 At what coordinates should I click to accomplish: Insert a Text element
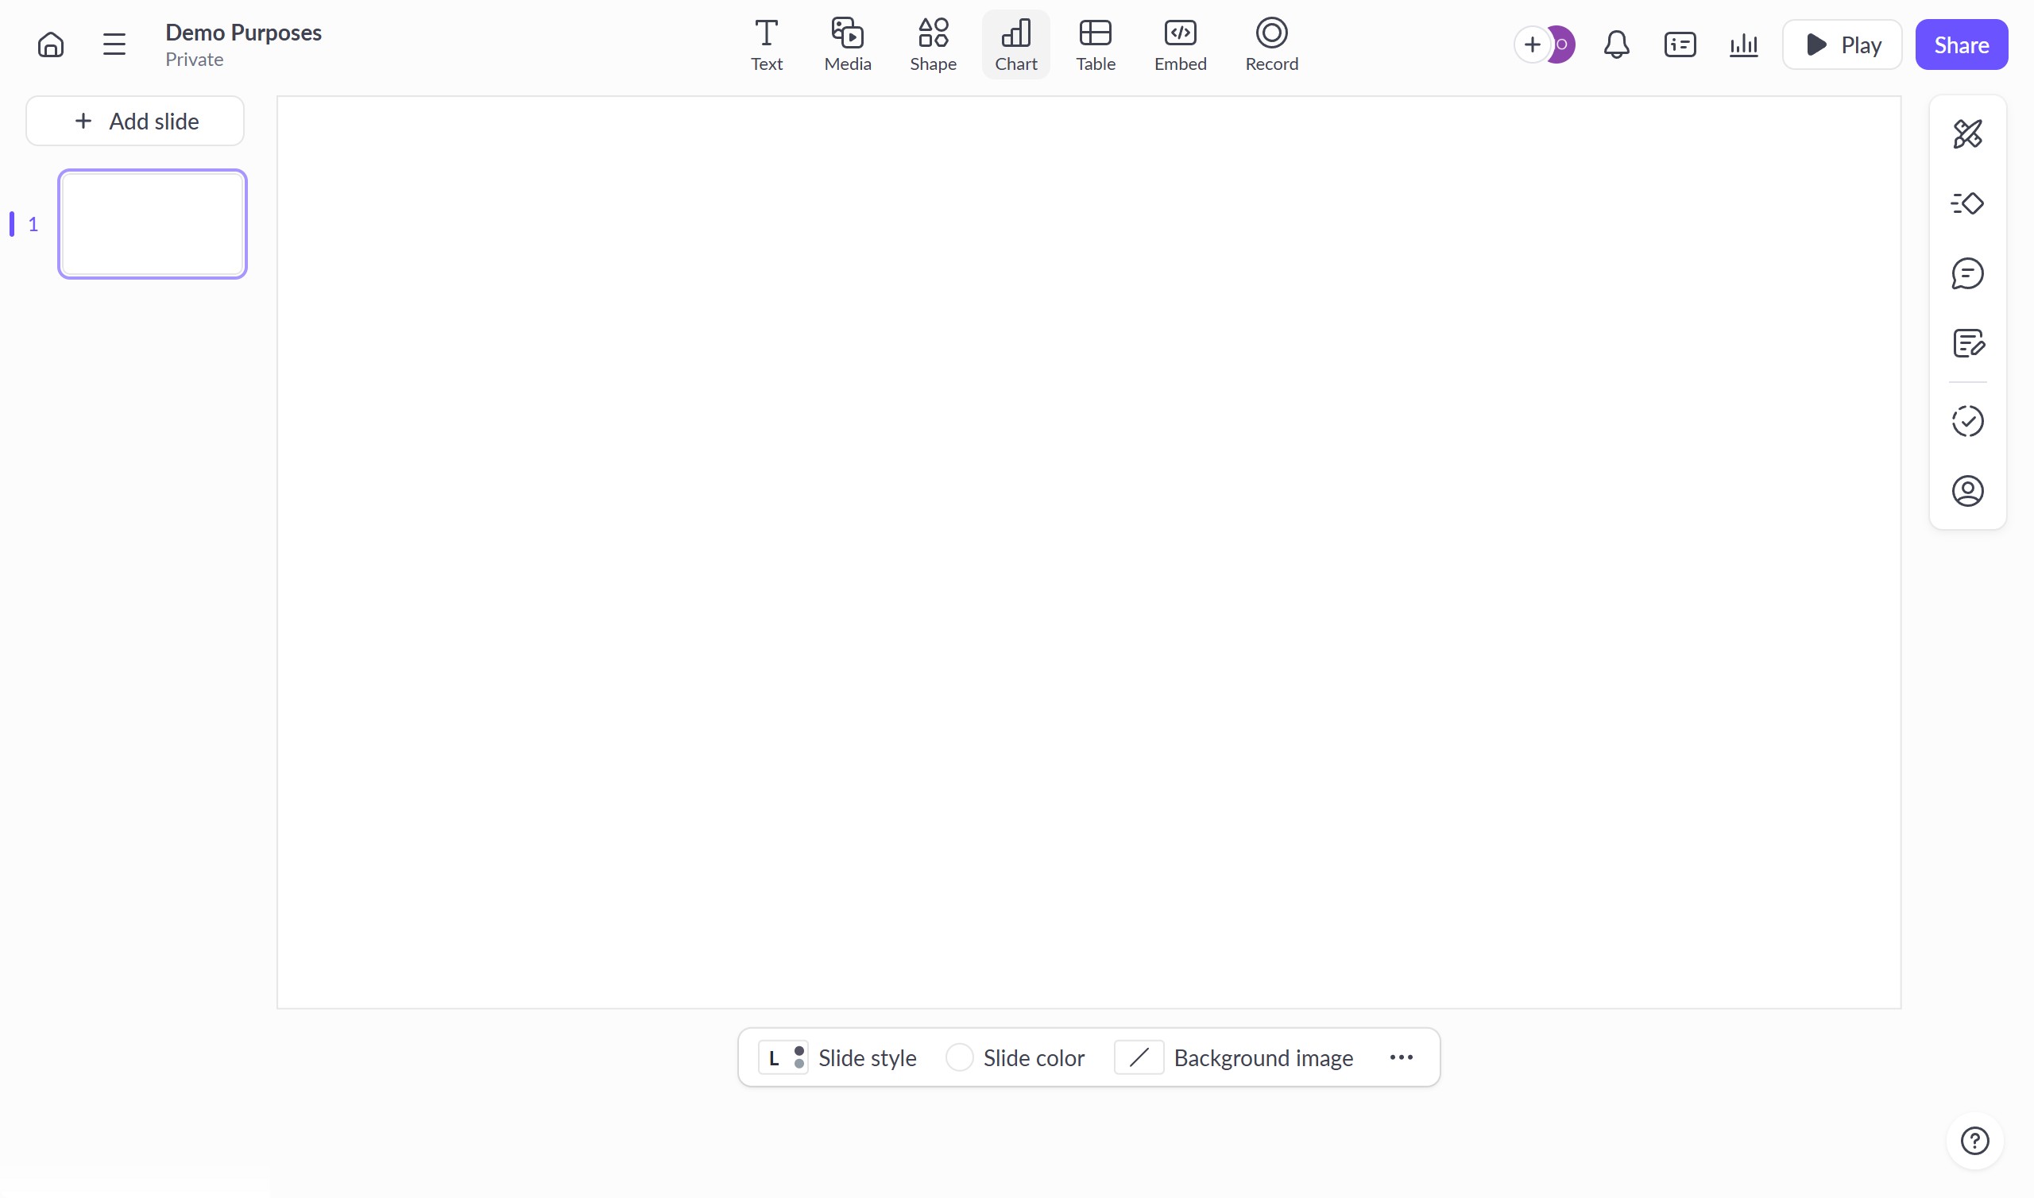tap(766, 45)
